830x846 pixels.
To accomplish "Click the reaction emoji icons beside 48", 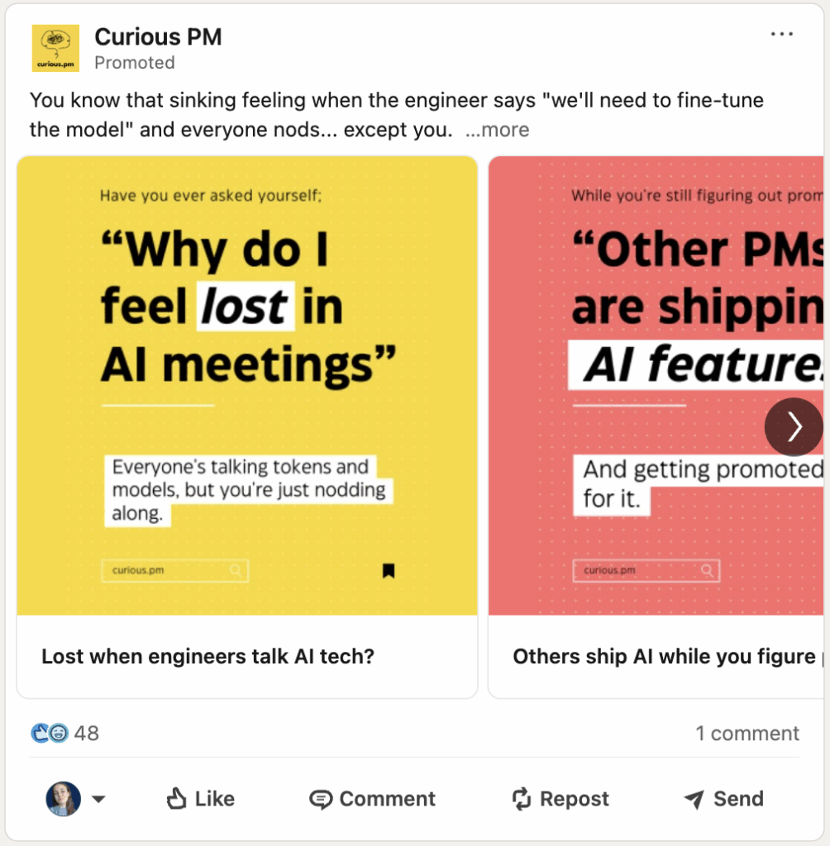I will click(50, 733).
